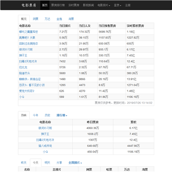The image size is (172, 172).
Task: Go to the 首页 navbar item
Action: coord(45,5)
